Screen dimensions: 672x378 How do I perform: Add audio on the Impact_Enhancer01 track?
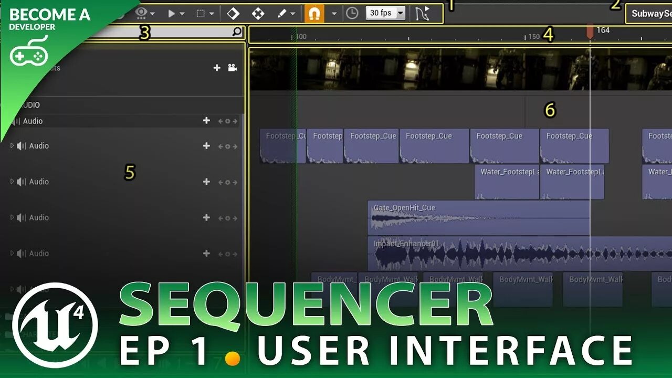click(206, 253)
